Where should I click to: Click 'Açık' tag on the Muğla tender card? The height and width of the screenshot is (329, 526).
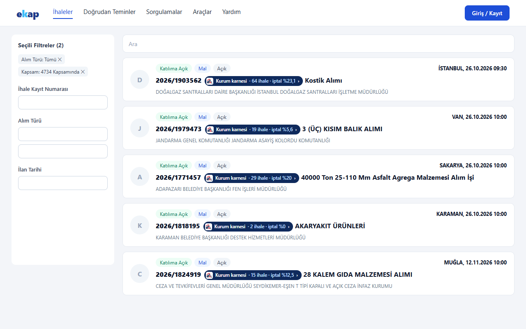pos(222,263)
